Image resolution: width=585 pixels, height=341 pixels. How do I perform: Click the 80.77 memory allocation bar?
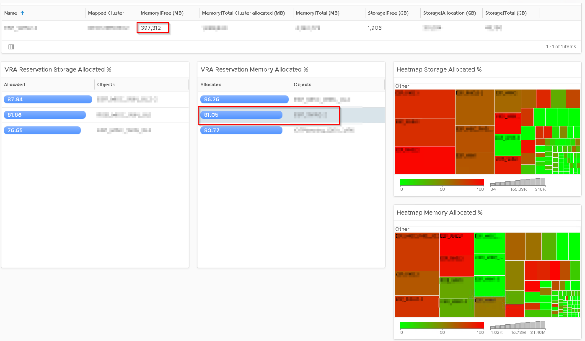click(x=241, y=130)
